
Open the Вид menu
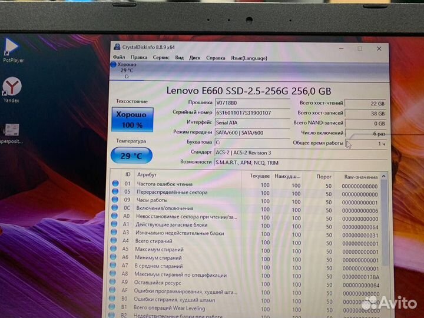click(179, 58)
